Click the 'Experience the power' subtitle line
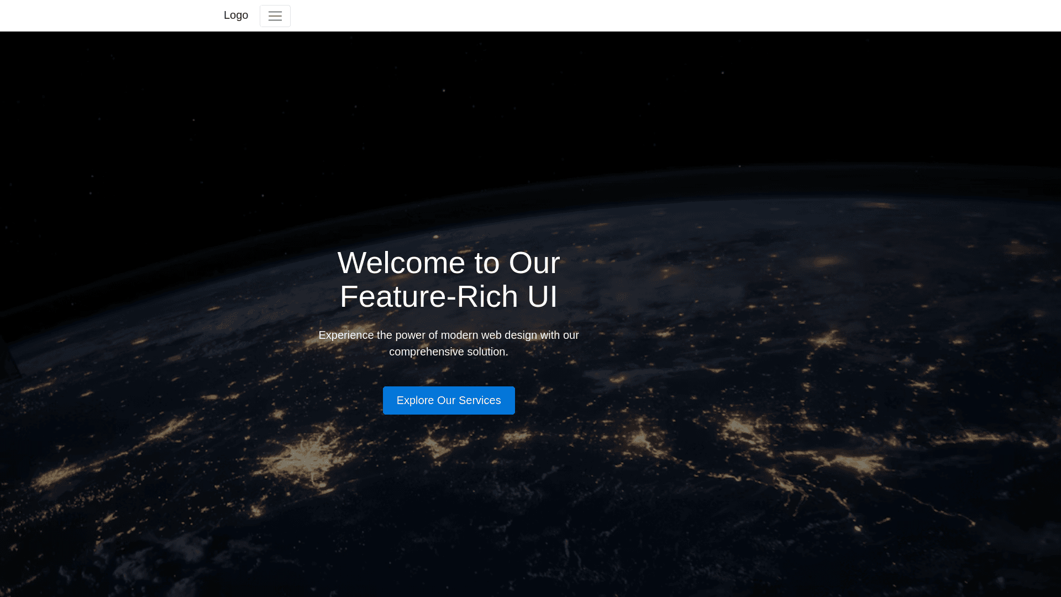 (448, 336)
